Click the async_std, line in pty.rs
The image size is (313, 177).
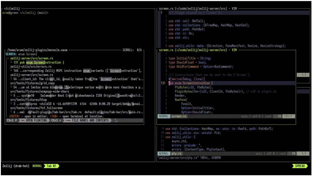coord(179,141)
